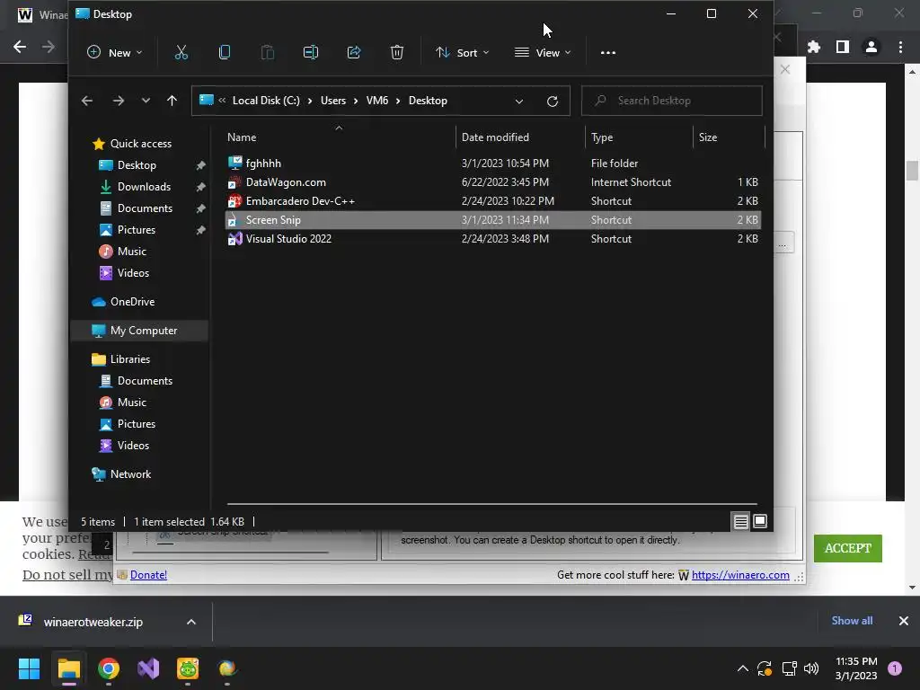This screenshot has width=920, height=690.
Task: Open Chrome profile avatar icon
Action: (871, 47)
